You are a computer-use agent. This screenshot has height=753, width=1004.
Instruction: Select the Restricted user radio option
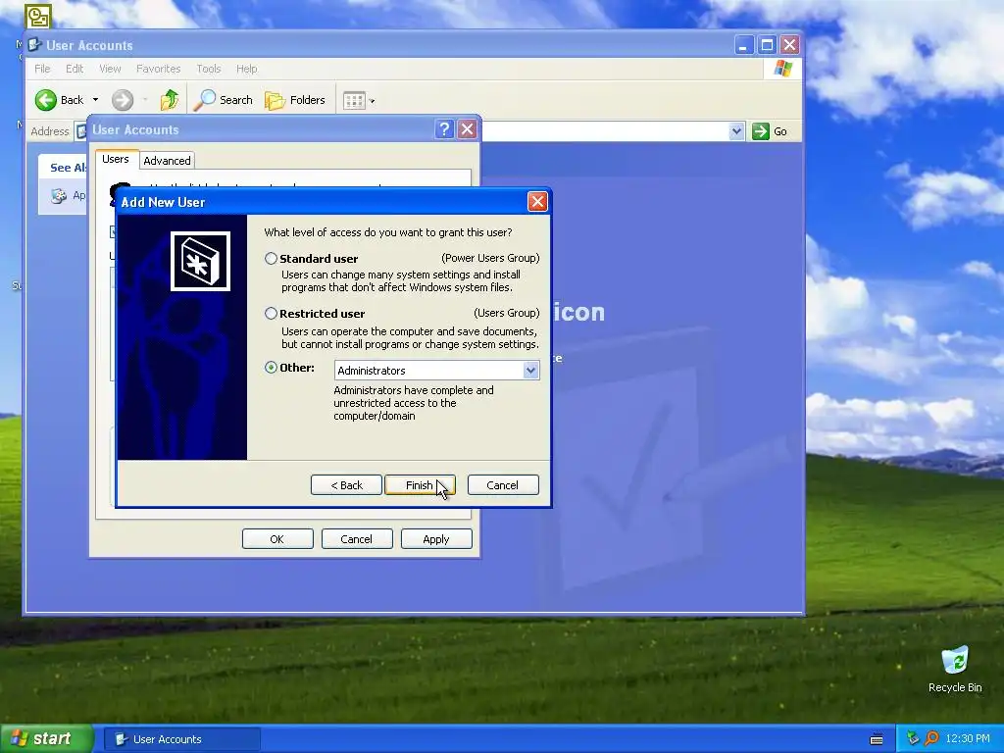[x=271, y=314]
